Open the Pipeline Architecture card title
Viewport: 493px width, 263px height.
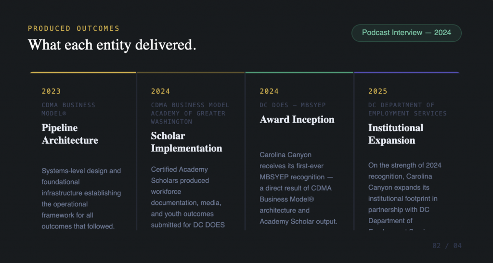(70, 134)
